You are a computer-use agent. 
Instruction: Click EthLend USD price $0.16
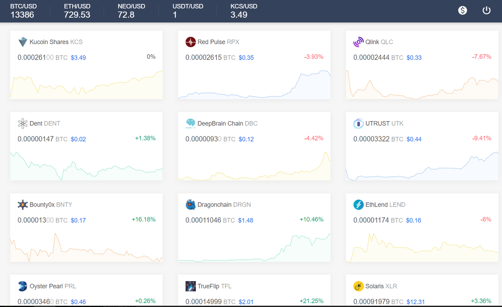click(x=414, y=220)
